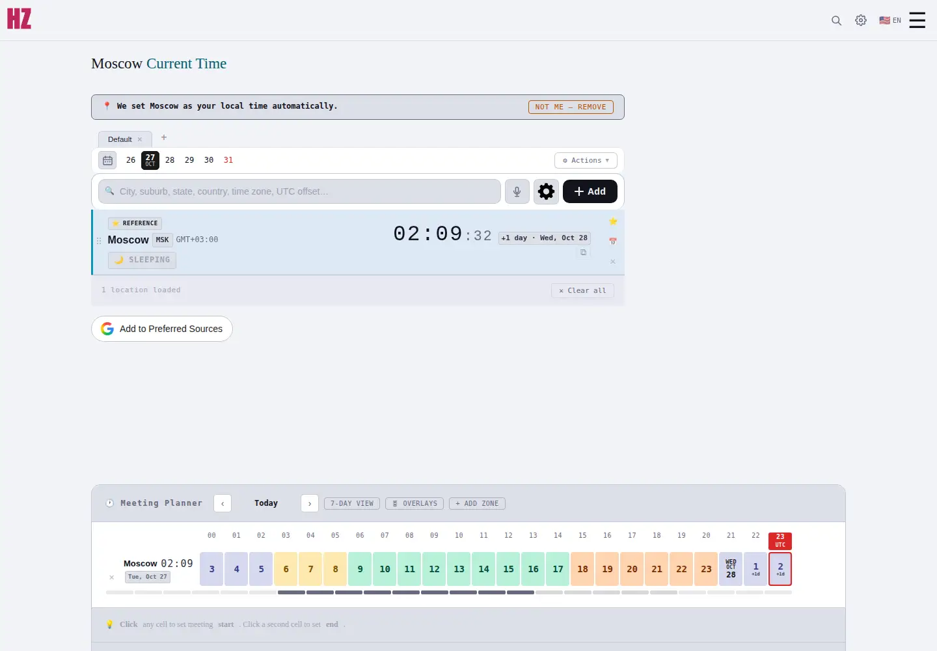The width and height of the screenshot is (937, 651).
Task: Click the microphone voice search icon
Action: (x=517, y=191)
